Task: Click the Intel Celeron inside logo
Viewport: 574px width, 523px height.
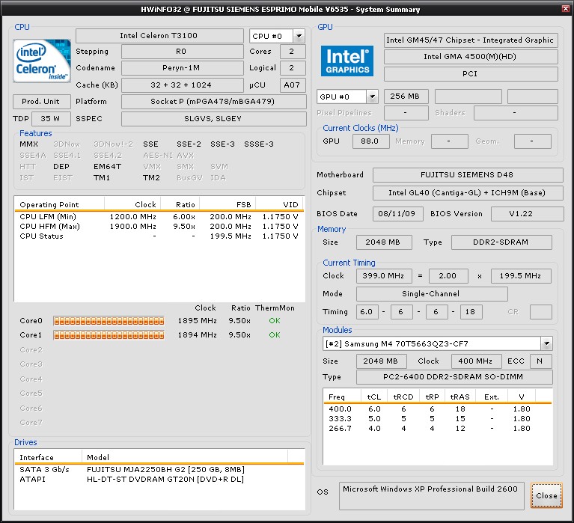Action: [x=42, y=61]
